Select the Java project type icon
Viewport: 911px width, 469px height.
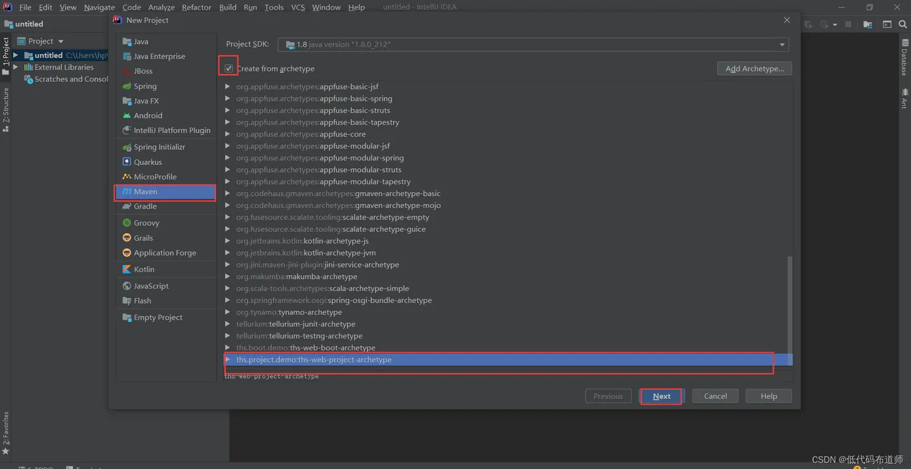tap(127, 42)
